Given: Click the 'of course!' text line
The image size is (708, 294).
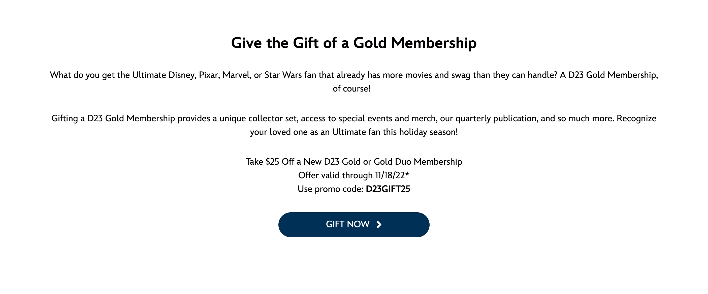Looking at the screenshot, I should point(351,89).
